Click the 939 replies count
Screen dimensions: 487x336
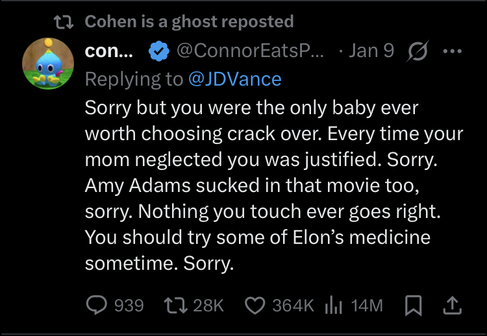129,305
